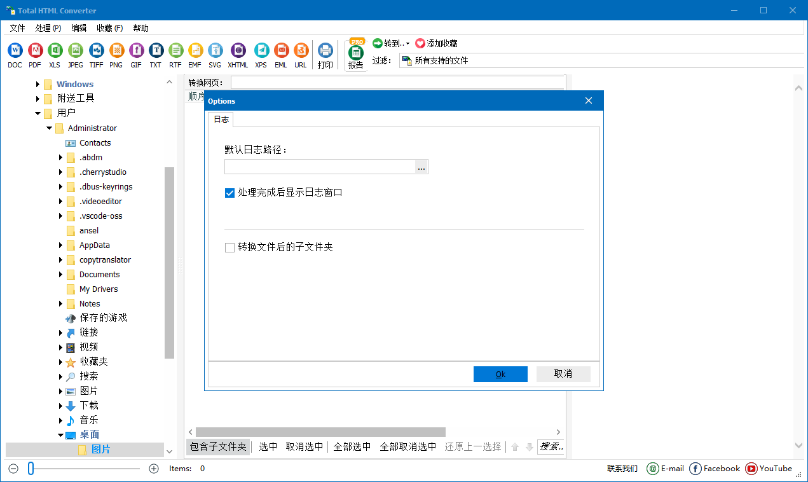The width and height of the screenshot is (808, 482).
Task: Enable 转换文件后的子文件夹 option
Action: pyautogui.click(x=229, y=247)
